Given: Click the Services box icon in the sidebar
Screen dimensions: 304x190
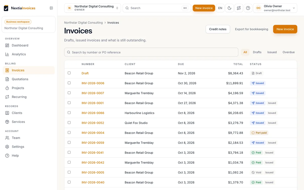Looking at the screenshot, I should tap(7, 122).
